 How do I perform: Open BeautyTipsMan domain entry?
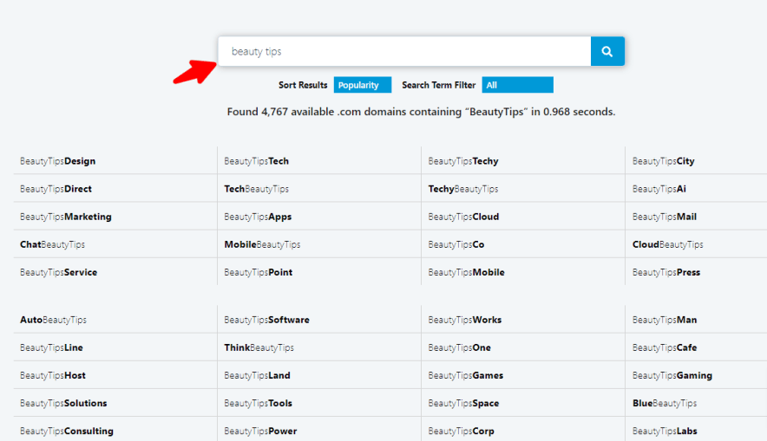(x=665, y=320)
